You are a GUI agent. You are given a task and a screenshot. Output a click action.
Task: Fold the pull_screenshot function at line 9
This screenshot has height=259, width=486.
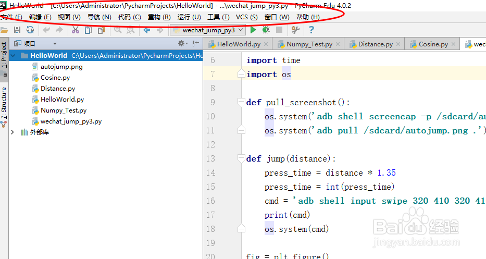(x=242, y=102)
